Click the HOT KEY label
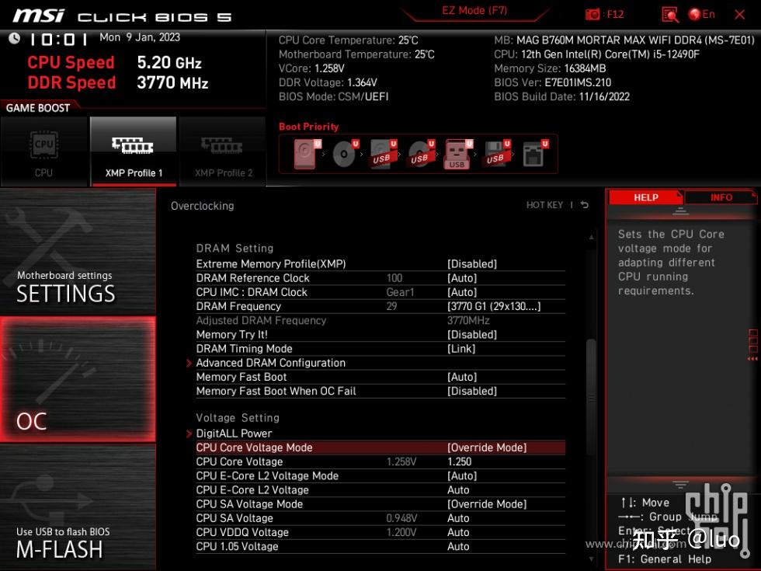 (544, 205)
